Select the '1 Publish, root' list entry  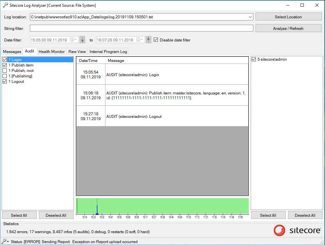coord(21,71)
